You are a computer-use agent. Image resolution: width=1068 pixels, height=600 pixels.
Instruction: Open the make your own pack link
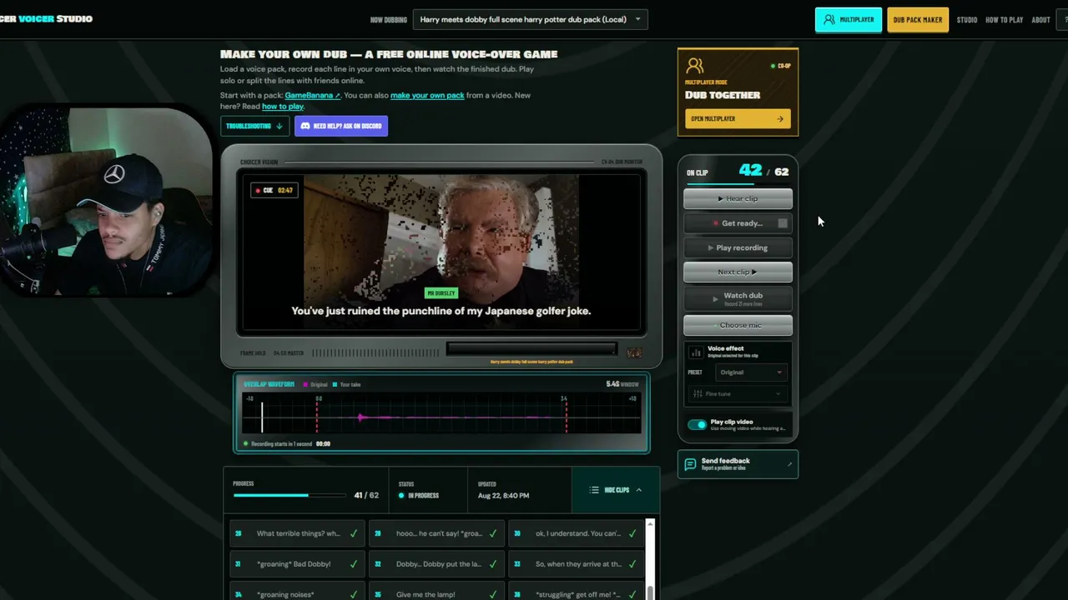click(x=427, y=95)
